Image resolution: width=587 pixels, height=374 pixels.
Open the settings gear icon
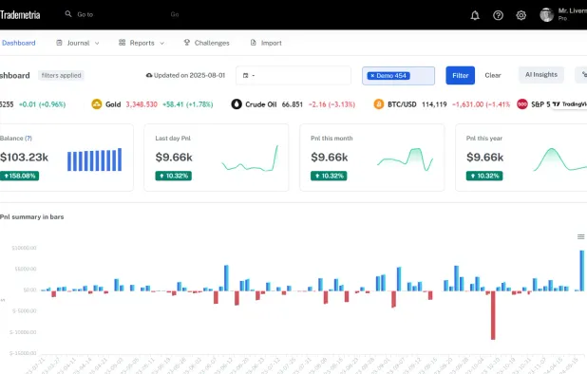tap(521, 15)
